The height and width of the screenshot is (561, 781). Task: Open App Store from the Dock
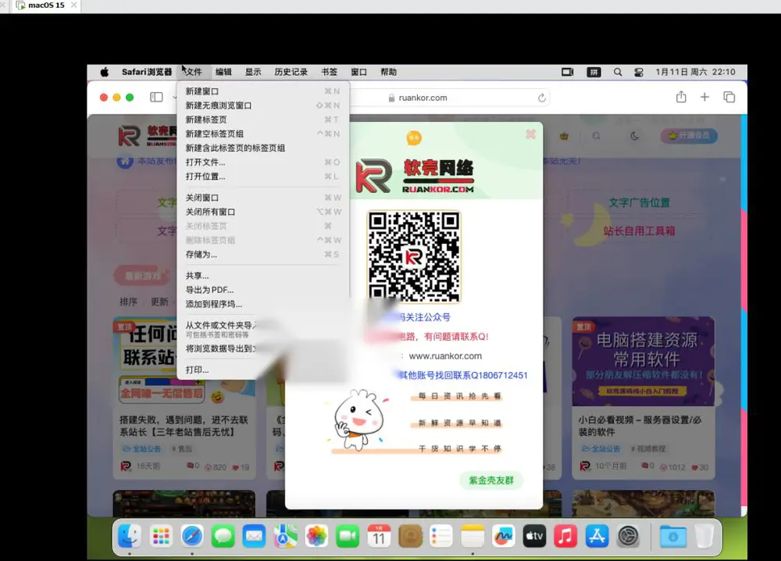click(x=597, y=537)
